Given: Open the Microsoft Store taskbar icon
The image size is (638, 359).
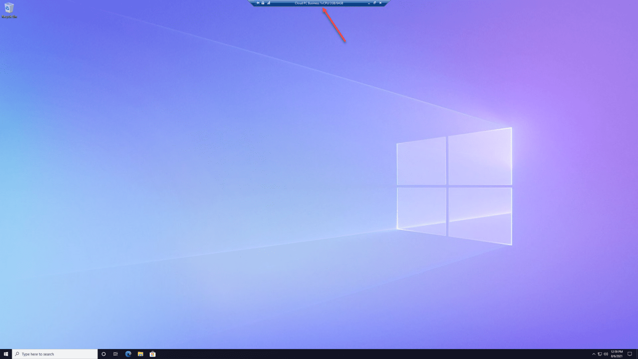Looking at the screenshot, I should (x=152, y=354).
